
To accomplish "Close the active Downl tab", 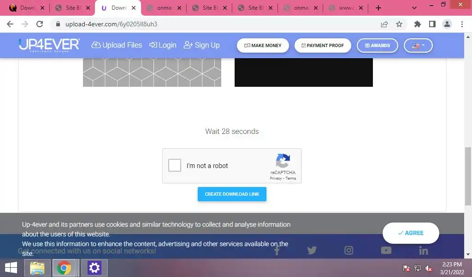I will (134, 8).
